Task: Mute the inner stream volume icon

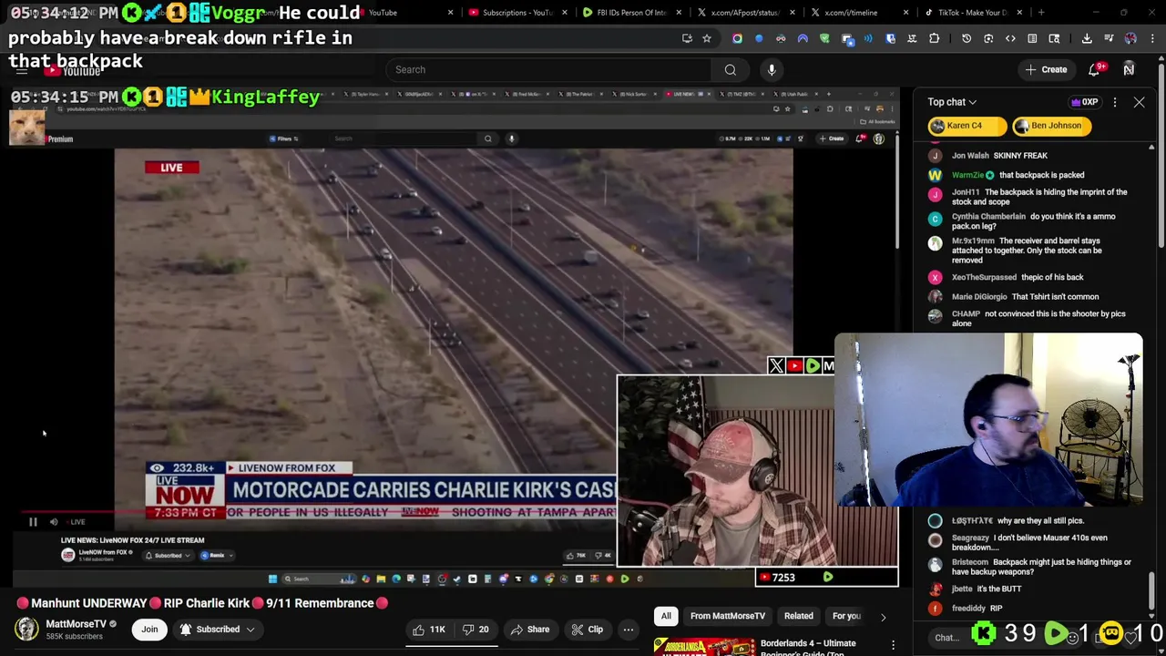Action: (x=54, y=522)
